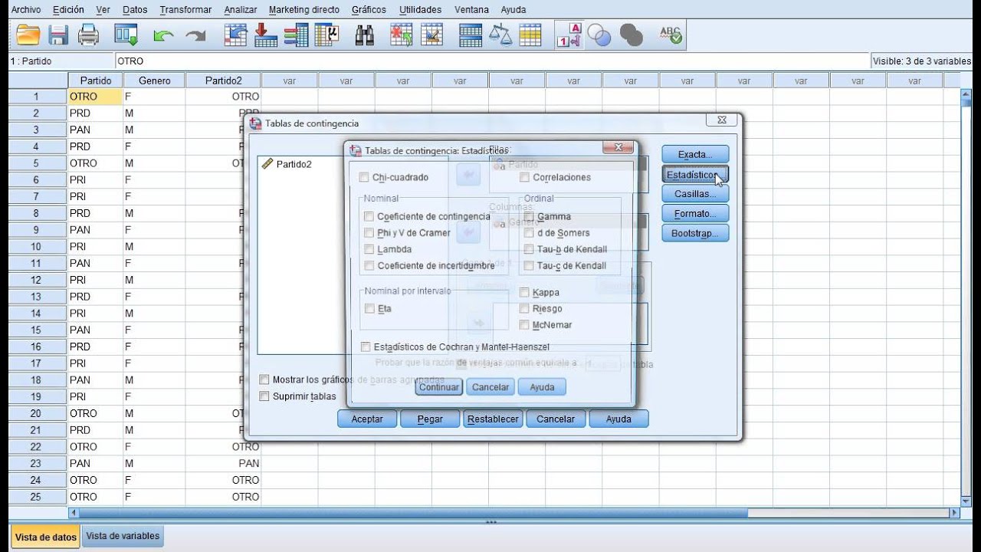981x552 pixels.
Task: Click the Partido2 column header
Action: [223, 80]
